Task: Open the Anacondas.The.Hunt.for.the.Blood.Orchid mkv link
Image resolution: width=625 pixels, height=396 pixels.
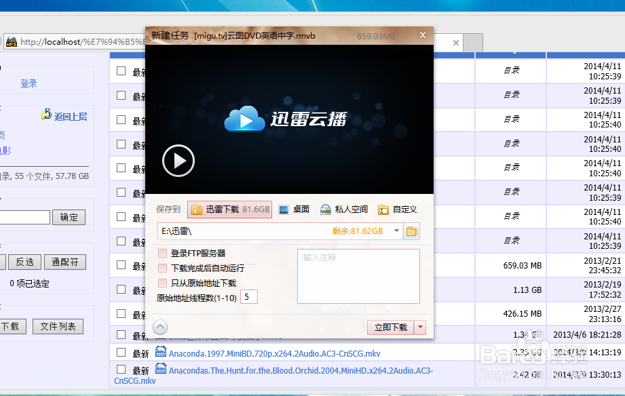Action: [x=273, y=375]
